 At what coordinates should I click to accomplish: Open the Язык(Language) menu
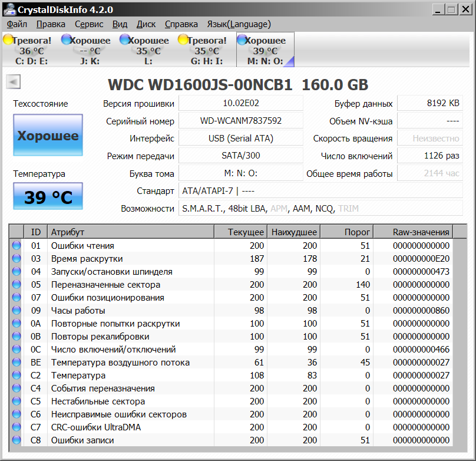(x=239, y=24)
